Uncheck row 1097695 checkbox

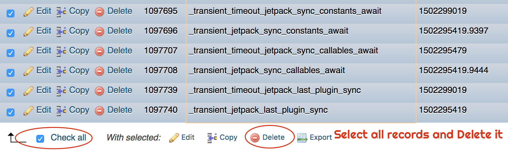pyautogui.click(x=11, y=14)
